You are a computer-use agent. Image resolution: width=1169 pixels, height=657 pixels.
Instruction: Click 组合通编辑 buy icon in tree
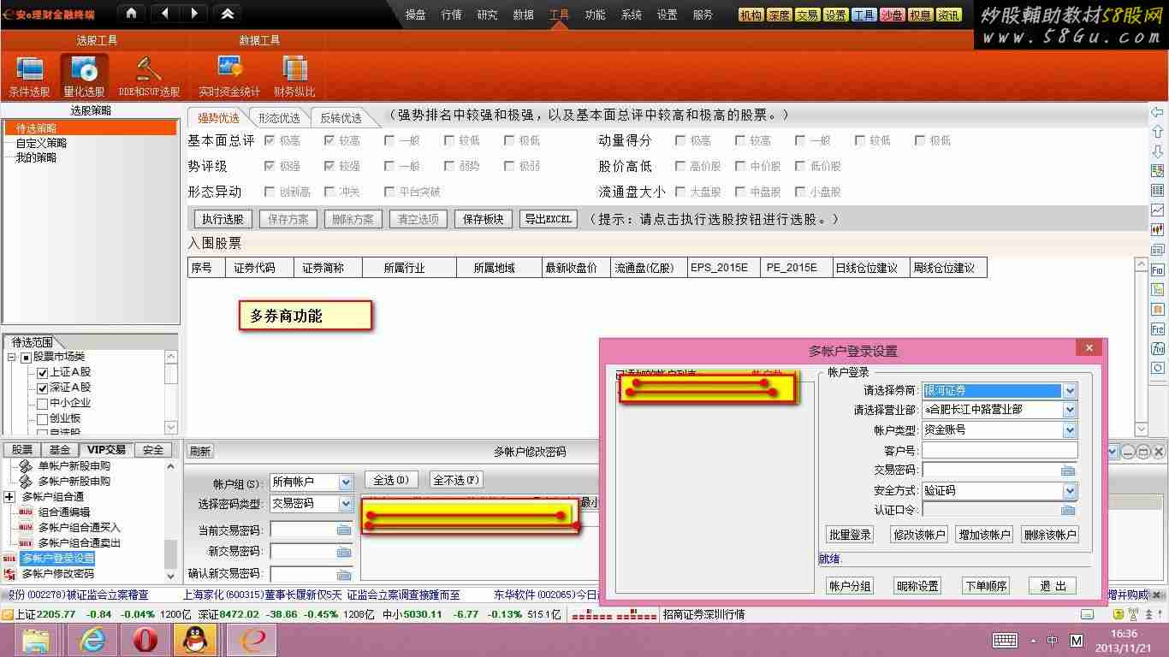pos(26,512)
